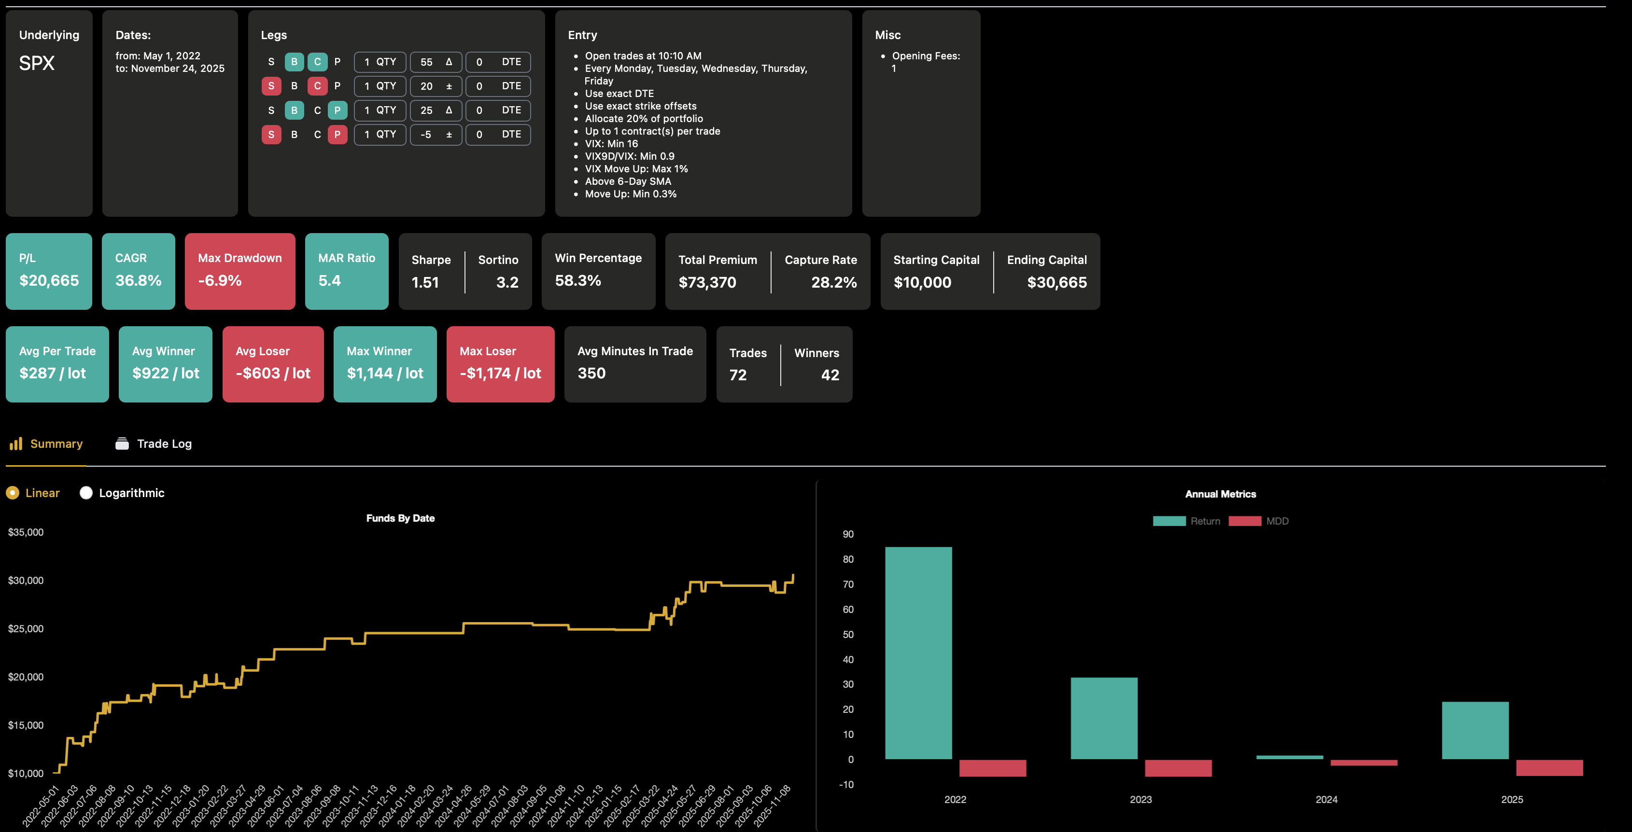Click the Avg Winner $922 / lot card
The image size is (1632, 832).
click(x=165, y=364)
